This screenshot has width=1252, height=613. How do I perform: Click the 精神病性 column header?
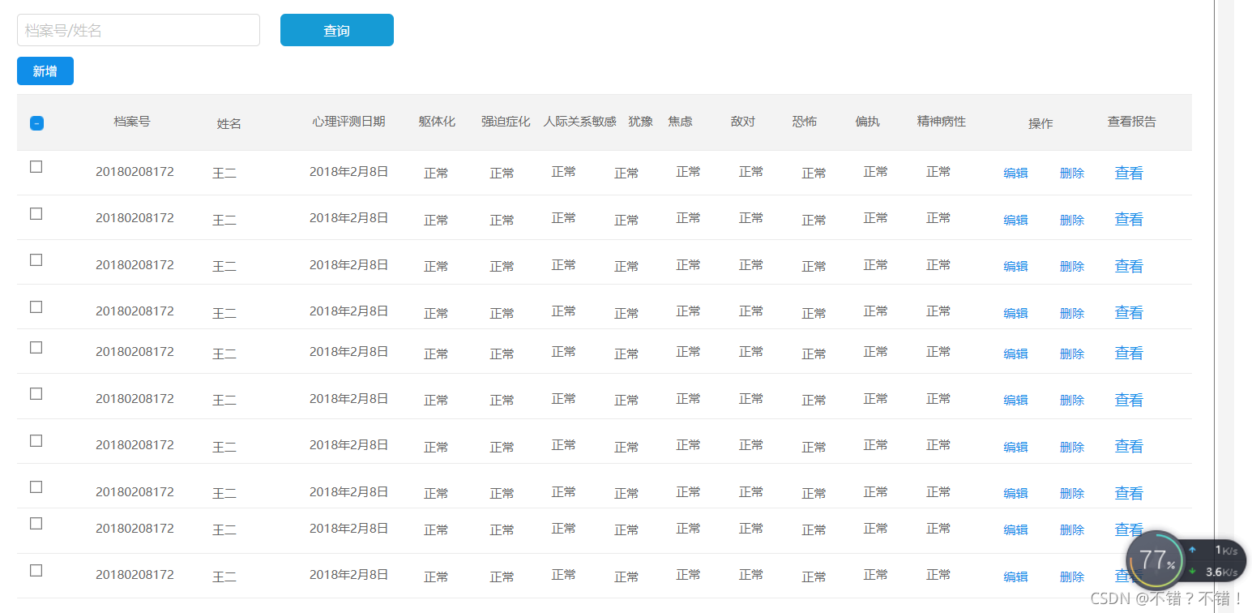(x=942, y=122)
